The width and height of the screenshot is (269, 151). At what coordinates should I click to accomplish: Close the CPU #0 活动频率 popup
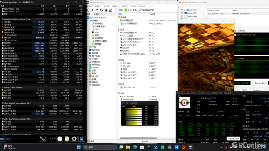157,103
